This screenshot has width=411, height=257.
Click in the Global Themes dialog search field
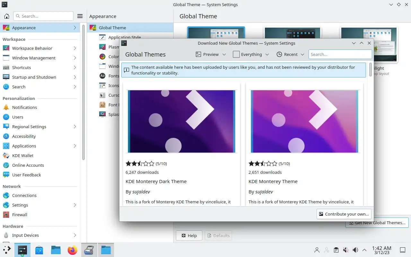[340, 54]
